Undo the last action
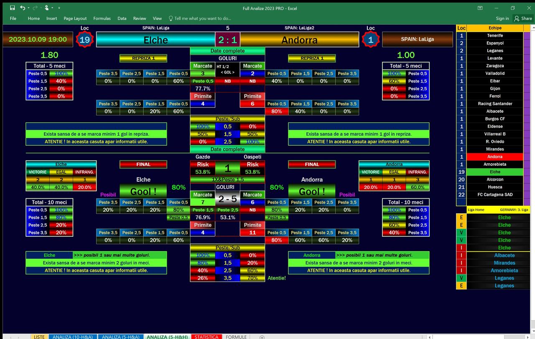 [23, 8]
